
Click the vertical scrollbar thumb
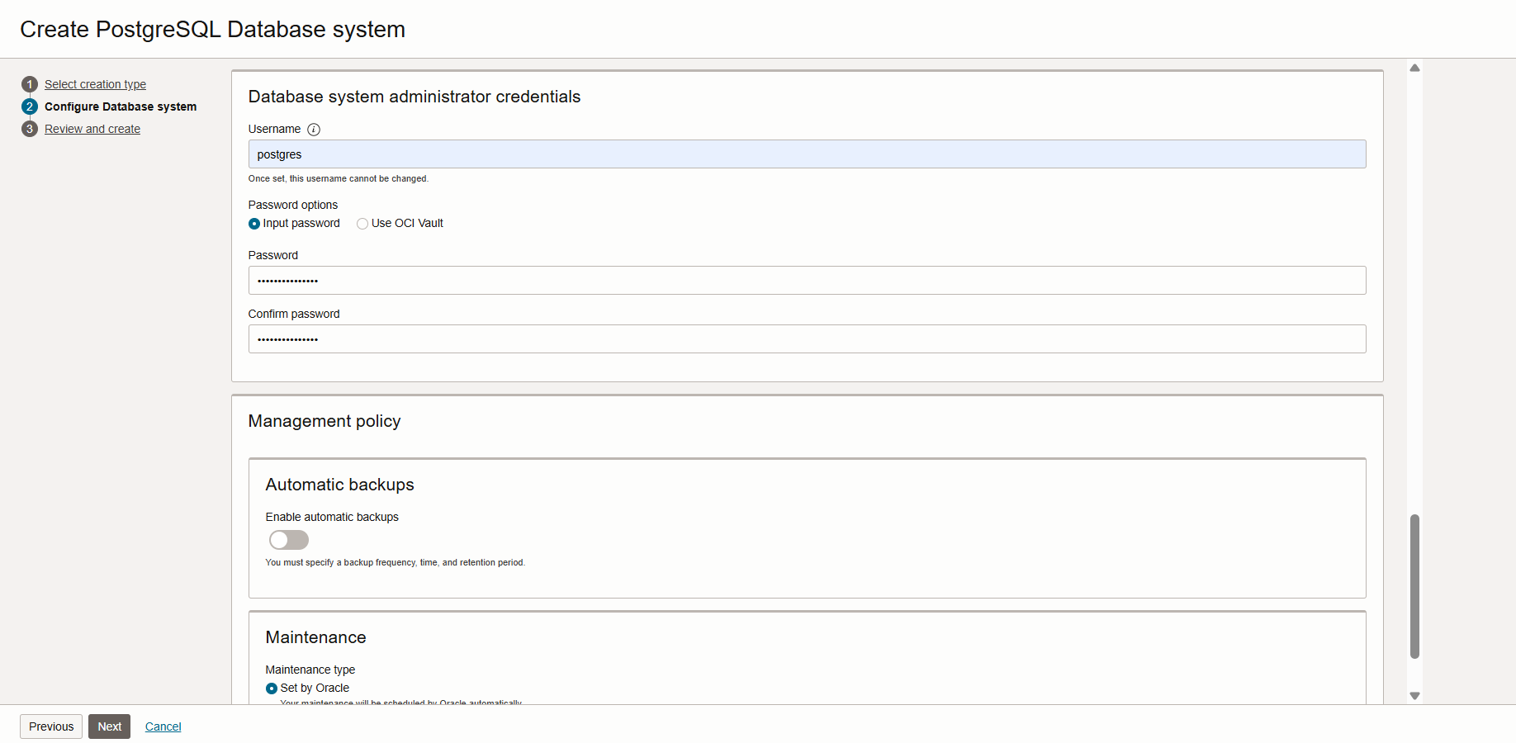[x=1414, y=586]
